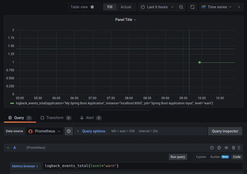Open the Query inspector
Viewport: 247px width, 174px height.
(x=225, y=131)
